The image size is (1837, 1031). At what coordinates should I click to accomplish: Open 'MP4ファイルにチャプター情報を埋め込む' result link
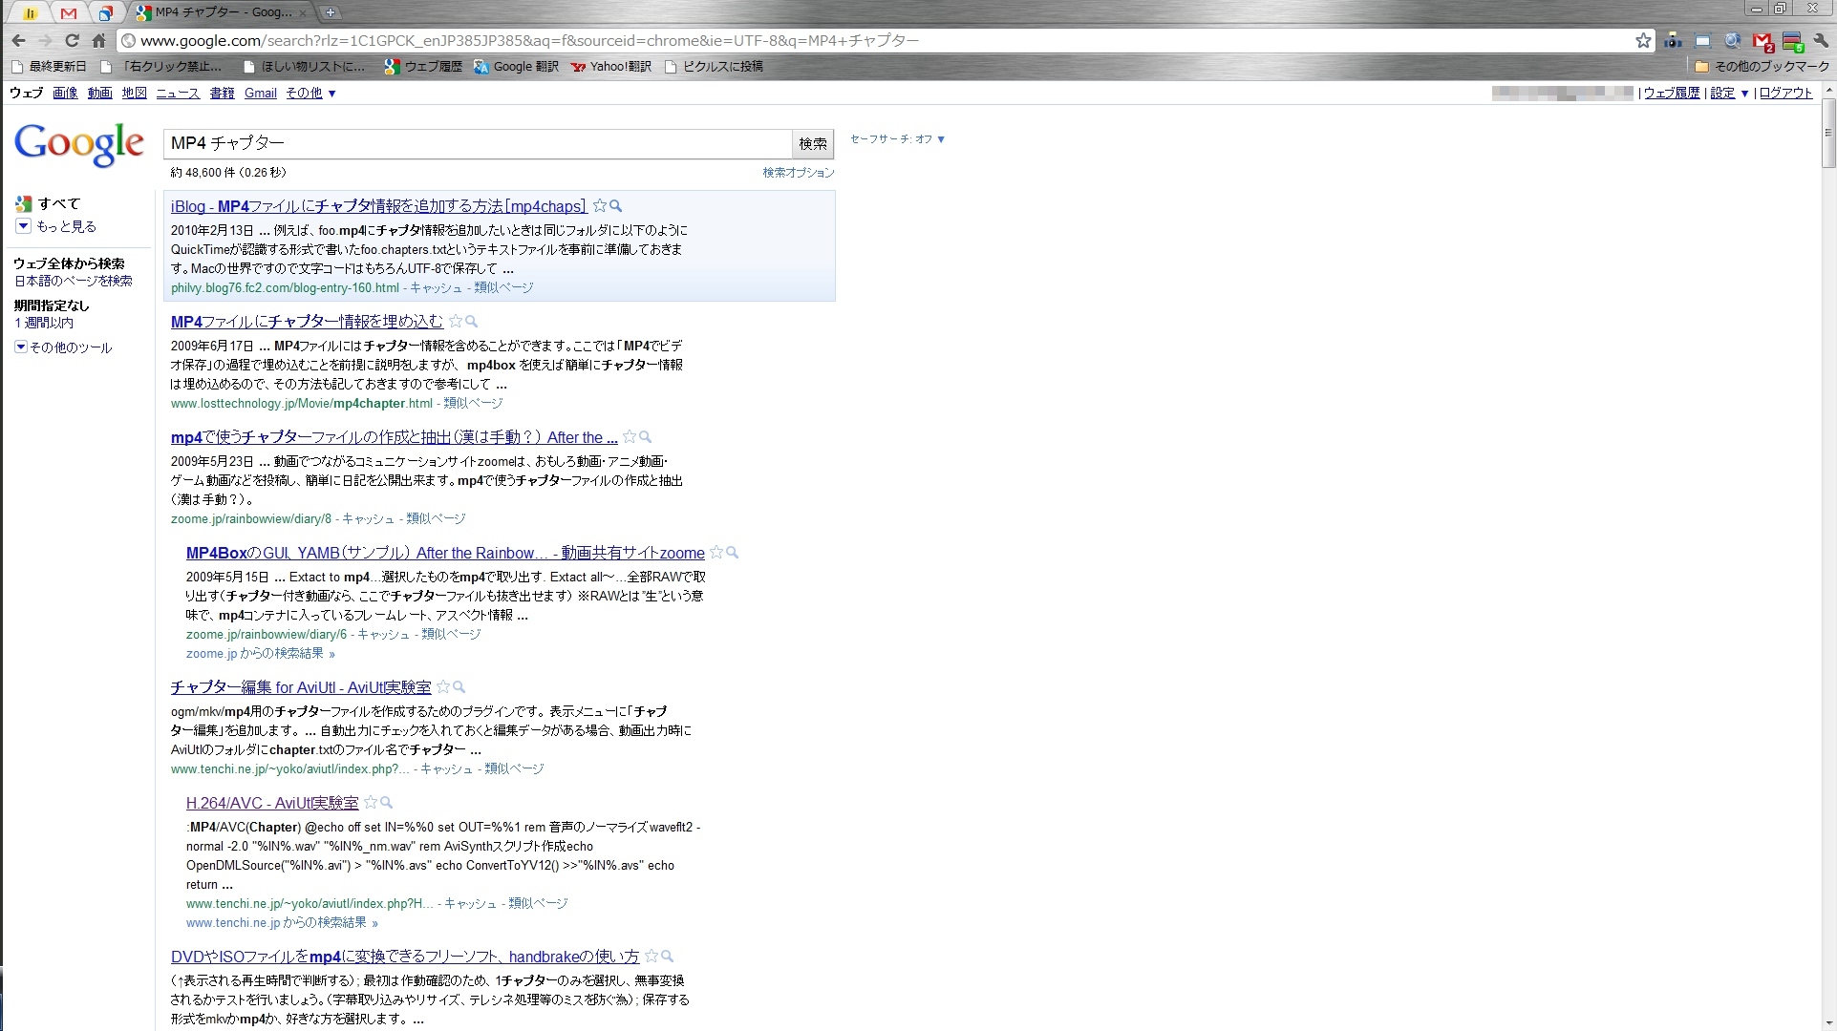point(307,322)
